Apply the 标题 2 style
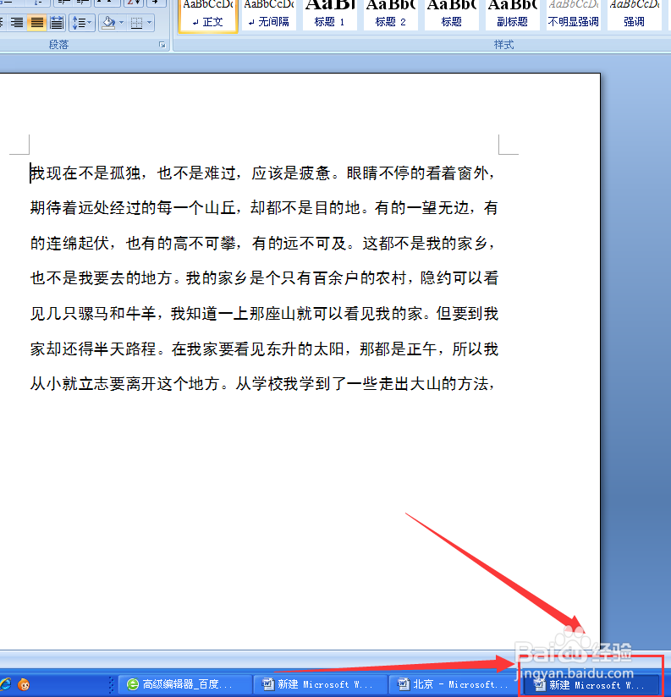The image size is (671, 697). 390,15
